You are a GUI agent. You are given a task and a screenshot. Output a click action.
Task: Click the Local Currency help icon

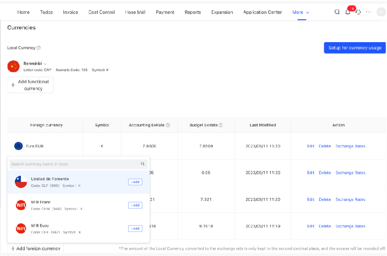tap(39, 48)
